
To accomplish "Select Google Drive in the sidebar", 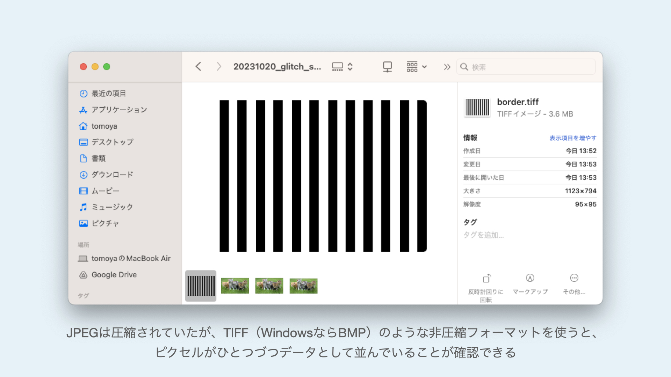I will (114, 275).
